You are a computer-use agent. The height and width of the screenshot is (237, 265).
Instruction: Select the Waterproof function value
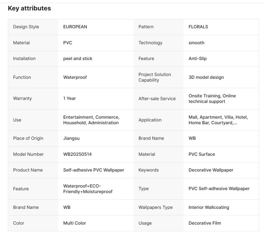pyautogui.click(x=75, y=77)
